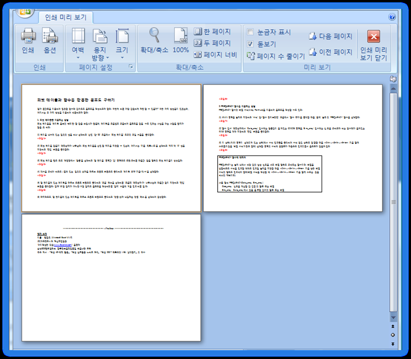The image size is (411, 359).
Task: Click the previous page double-arrow in scrollbar
Action: [393, 326]
